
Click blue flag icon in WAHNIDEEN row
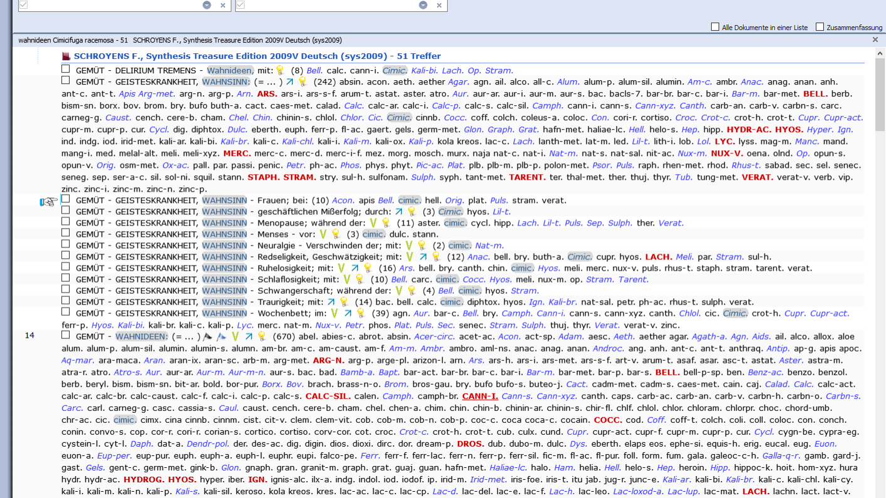click(221, 336)
